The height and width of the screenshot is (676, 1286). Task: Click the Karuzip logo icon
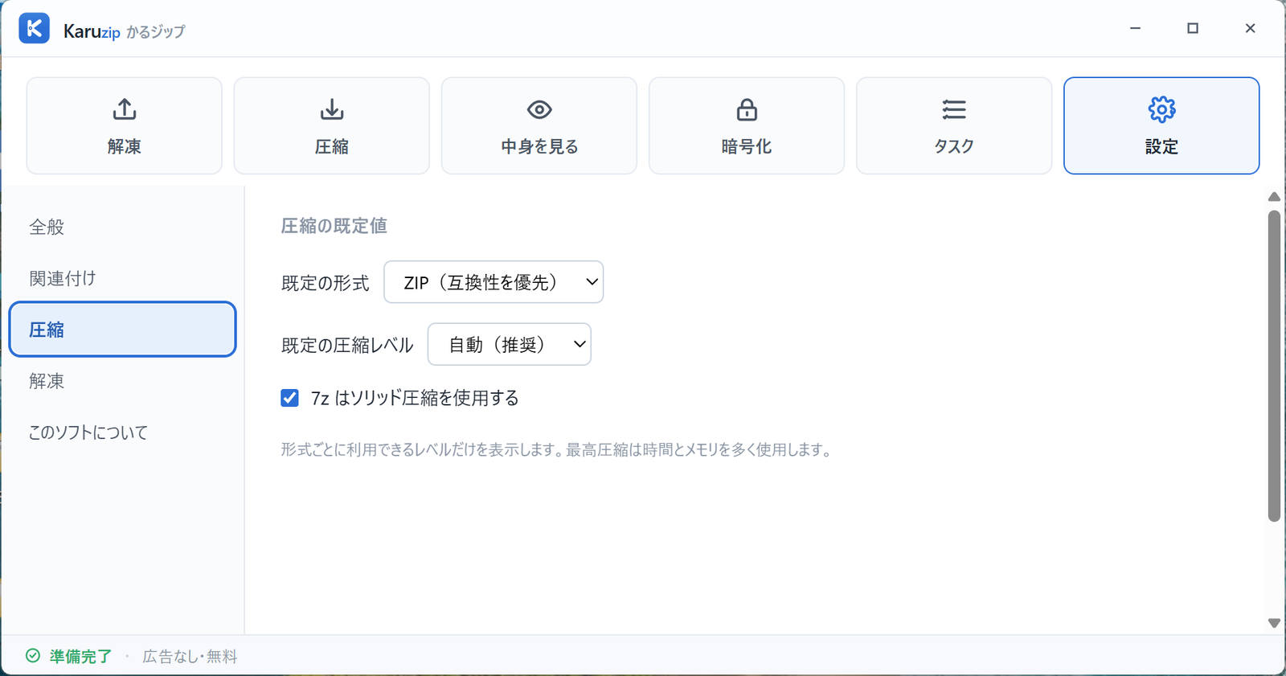(34, 28)
